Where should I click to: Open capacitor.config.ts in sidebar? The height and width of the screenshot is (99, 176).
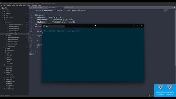(x=10, y=76)
